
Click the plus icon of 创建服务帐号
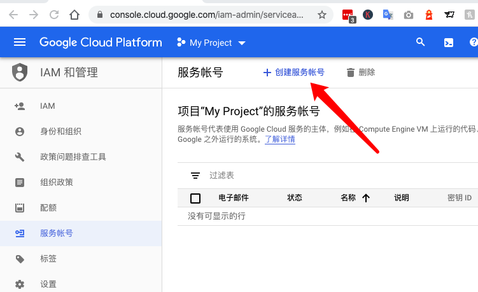click(267, 73)
